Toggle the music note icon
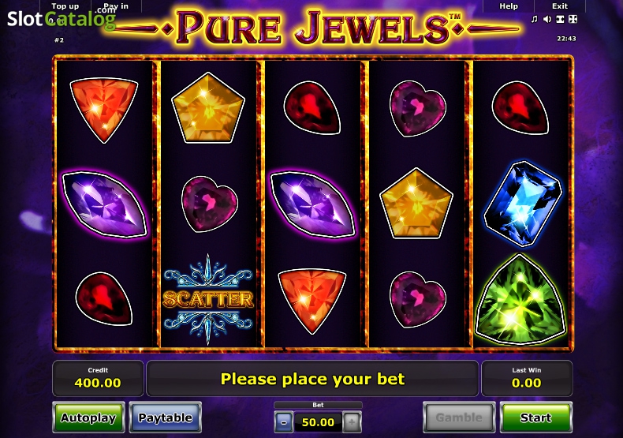623x438 pixels. point(535,19)
